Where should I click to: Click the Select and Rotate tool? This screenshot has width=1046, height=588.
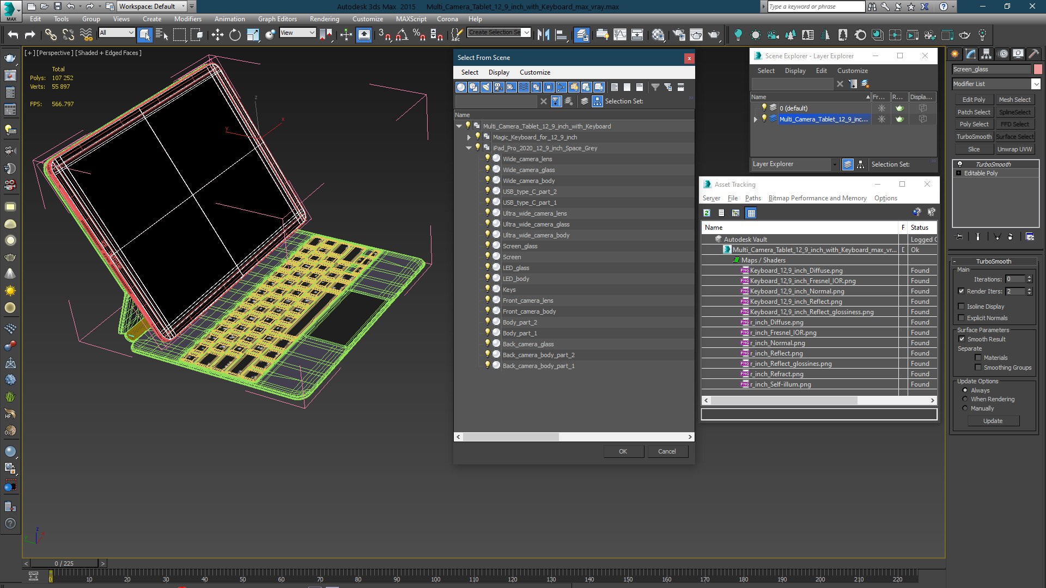(x=235, y=35)
